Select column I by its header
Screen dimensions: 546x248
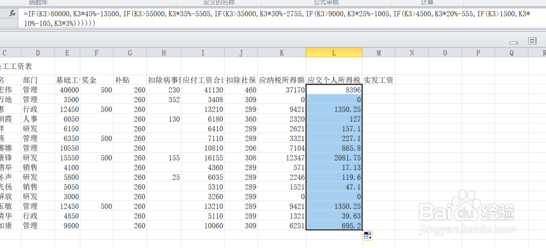[x=203, y=52]
